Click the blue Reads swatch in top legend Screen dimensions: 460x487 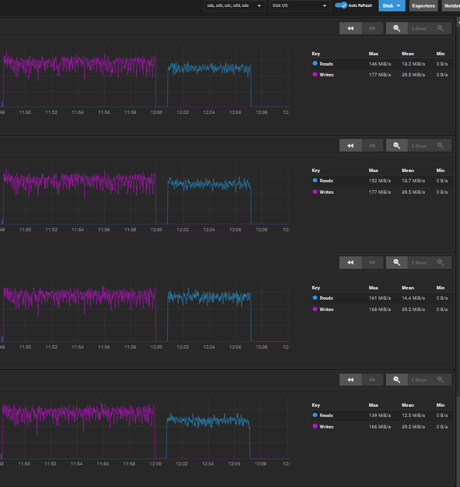coord(315,64)
